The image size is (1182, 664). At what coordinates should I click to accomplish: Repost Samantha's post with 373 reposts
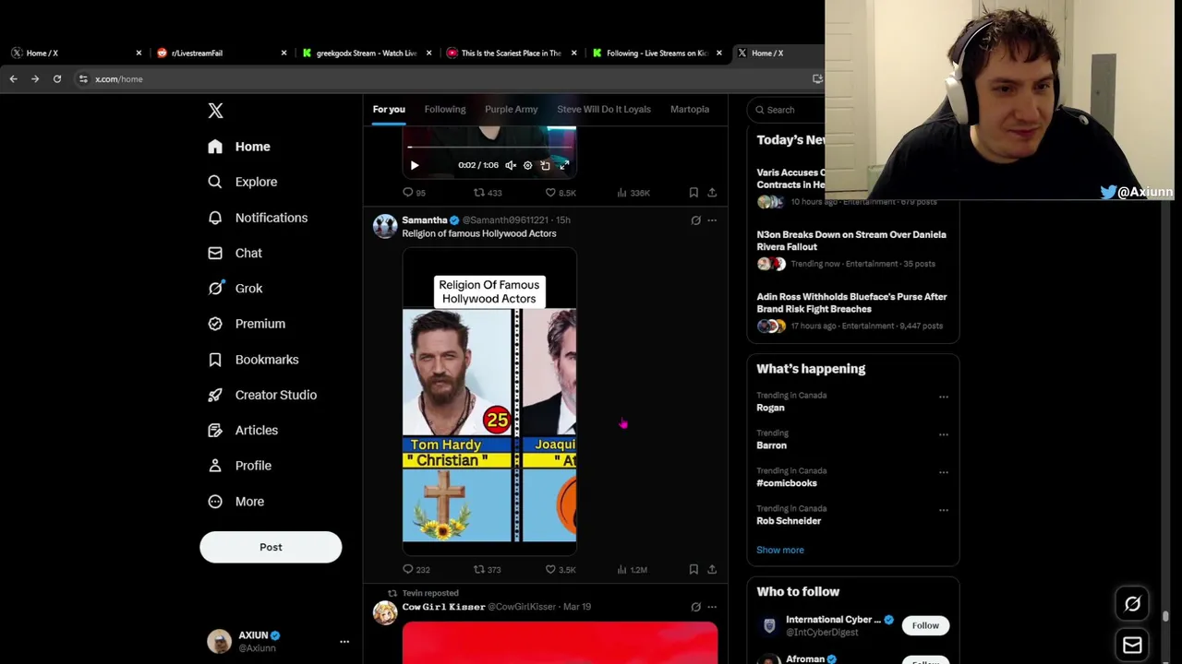click(488, 570)
